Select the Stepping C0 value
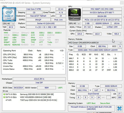Screen dimensions: 124x113 point(34,12)
